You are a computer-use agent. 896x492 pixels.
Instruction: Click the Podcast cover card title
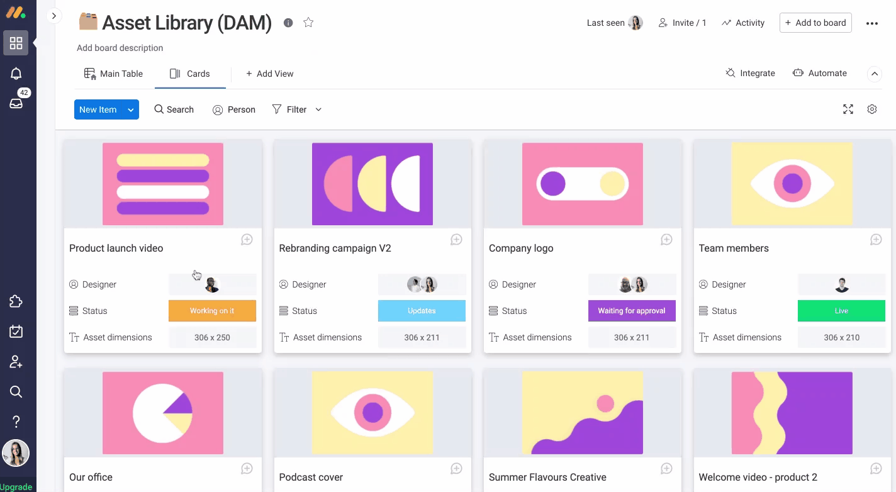point(311,477)
